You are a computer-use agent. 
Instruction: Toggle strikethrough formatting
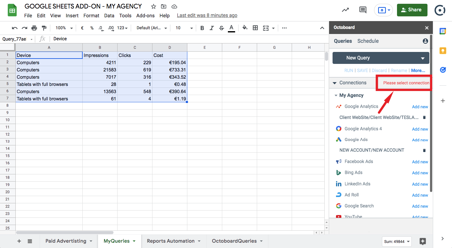pyautogui.click(x=222, y=28)
